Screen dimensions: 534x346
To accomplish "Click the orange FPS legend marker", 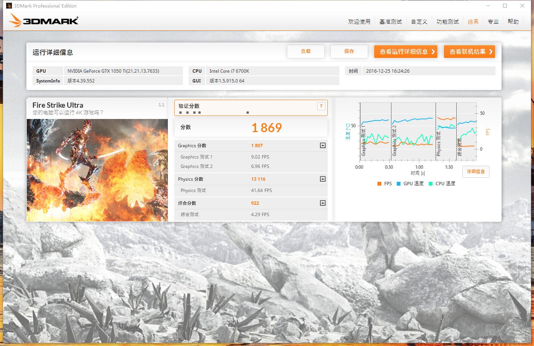I will pos(379,183).
